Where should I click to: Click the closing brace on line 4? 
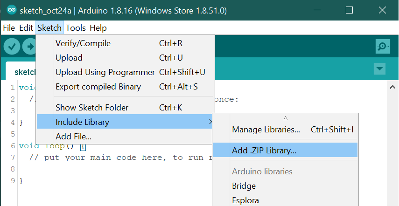pos(21,123)
